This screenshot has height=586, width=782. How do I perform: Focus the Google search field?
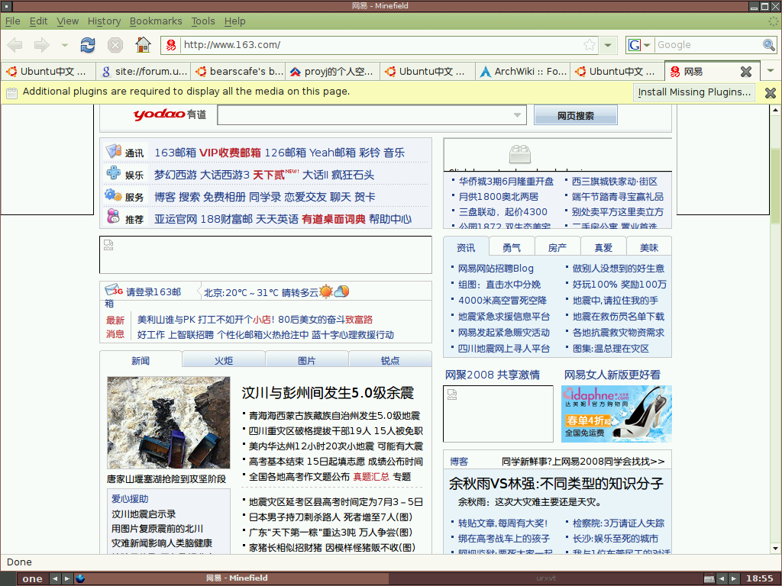click(x=709, y=45)
